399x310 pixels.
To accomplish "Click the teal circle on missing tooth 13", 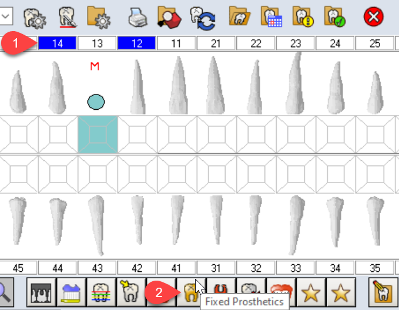I will click(x=96, y=102).
